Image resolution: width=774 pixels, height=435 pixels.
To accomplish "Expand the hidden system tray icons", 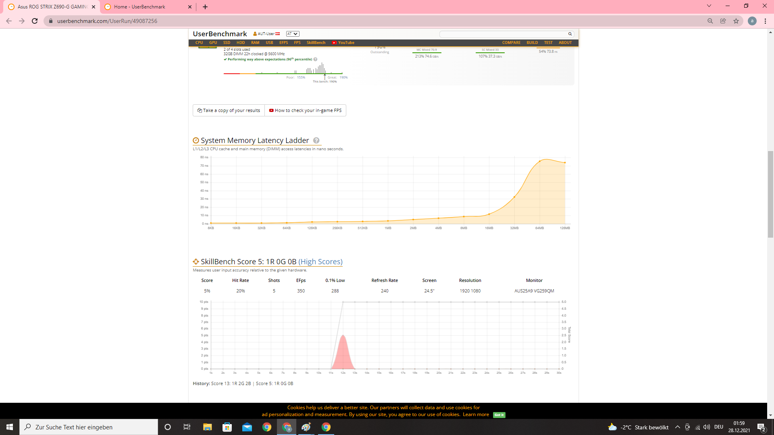I will tap(678, 427).
